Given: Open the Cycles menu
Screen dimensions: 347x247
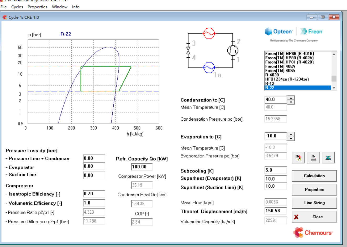Looking at the screenshot, I should pyautogui.click(x=17, y=7).
